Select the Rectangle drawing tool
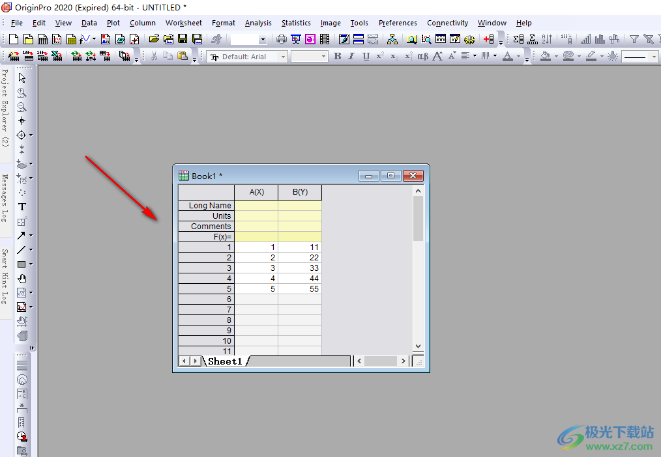This screenshot has height=457, width=661. (x=21, y=264)
